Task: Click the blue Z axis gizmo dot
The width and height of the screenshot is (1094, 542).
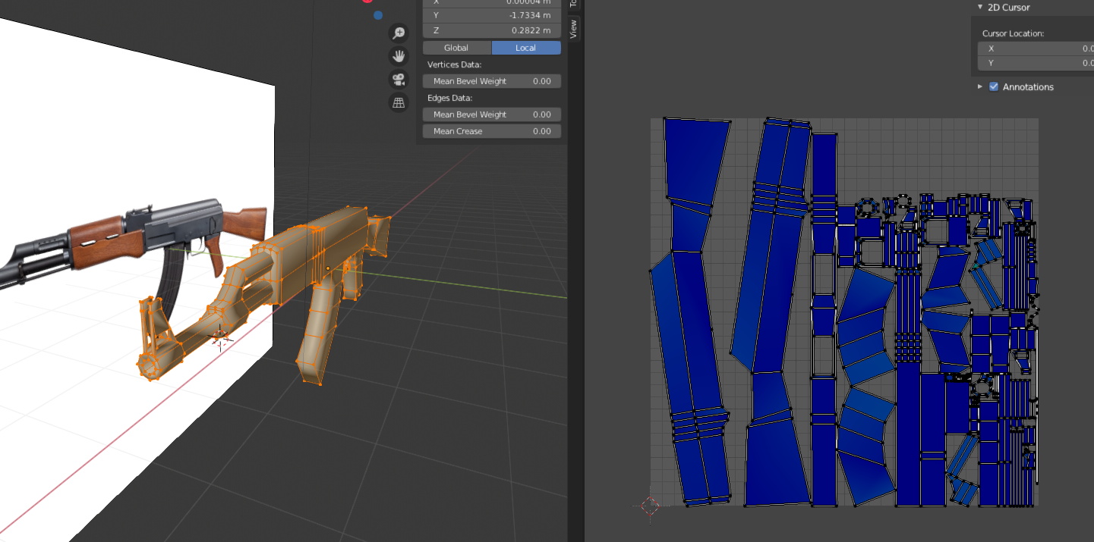Action: pos(378,15)
